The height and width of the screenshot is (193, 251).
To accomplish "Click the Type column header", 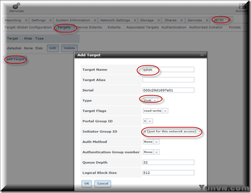I will (40, 38).
